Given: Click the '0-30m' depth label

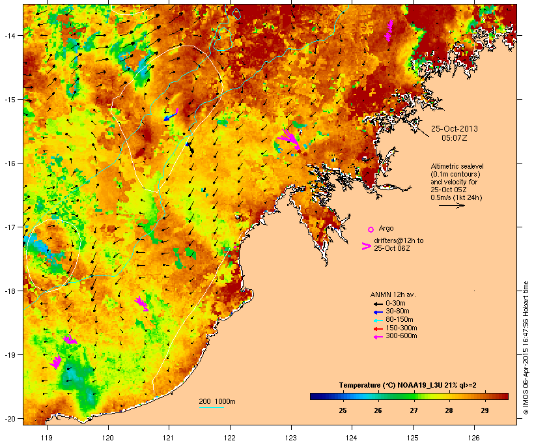Looking at the screenshot, I should [395, 304].
